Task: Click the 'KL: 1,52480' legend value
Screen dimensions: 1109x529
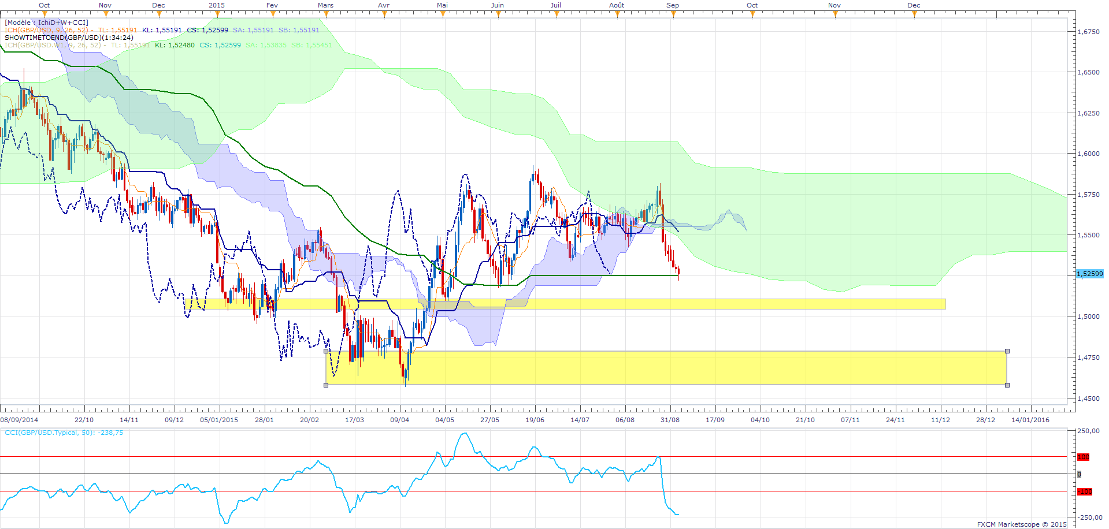Action: coord(175,45)
